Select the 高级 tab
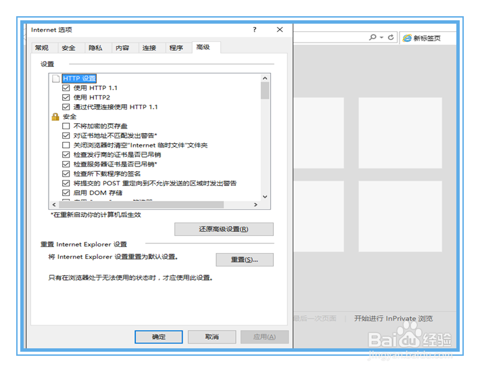480x372 pixels. pos(206,47)
